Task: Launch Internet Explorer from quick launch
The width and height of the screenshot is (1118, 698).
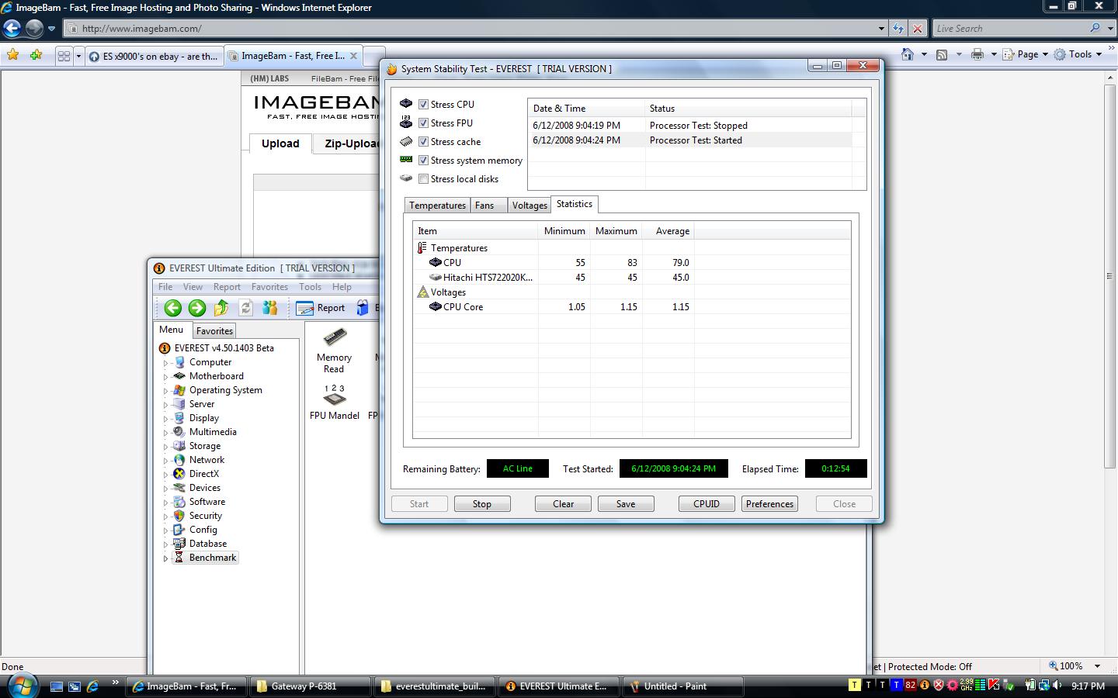Action: [x=92, y=686]
